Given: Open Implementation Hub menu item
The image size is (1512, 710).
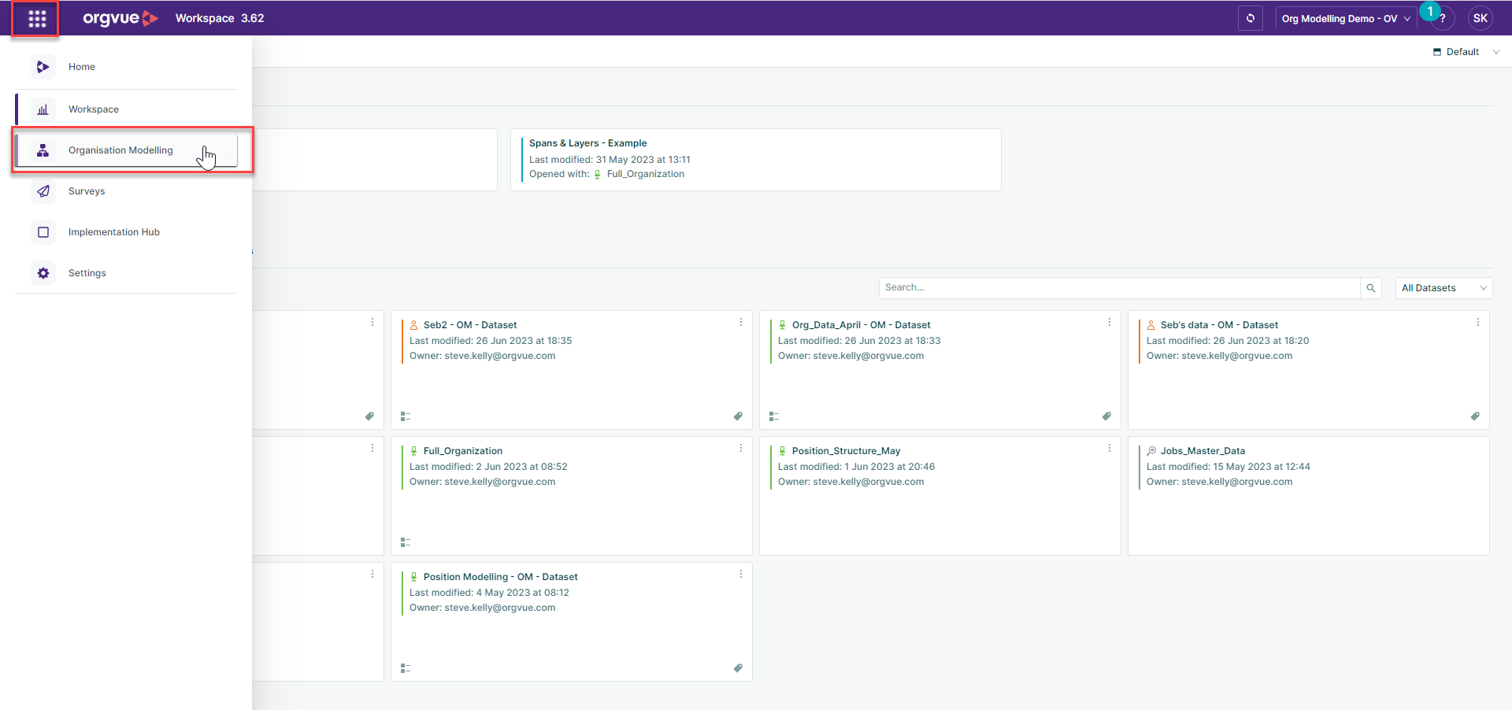Looking at the screenshot, I should 113,232.
